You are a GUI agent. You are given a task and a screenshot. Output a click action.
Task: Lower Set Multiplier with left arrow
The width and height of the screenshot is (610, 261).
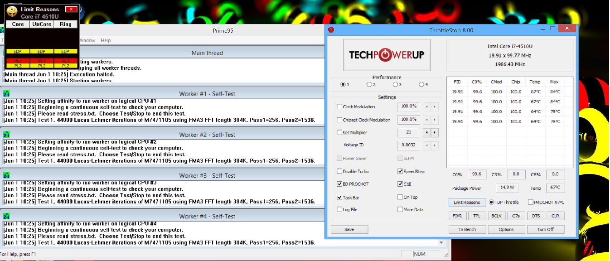point(427,133)
